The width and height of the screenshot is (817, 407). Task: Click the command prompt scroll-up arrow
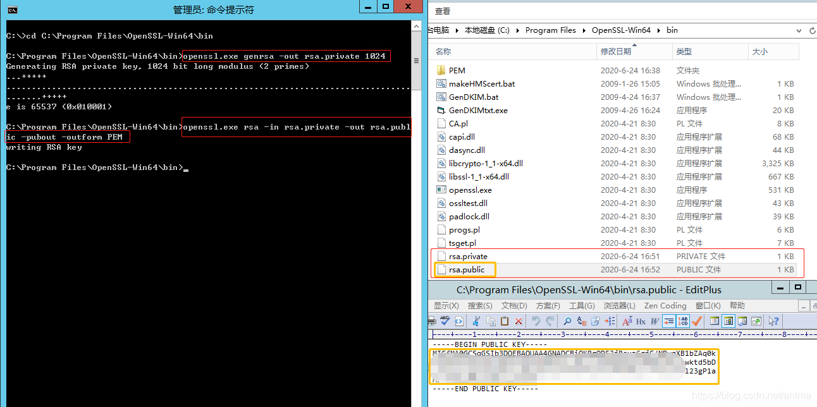pyautogui.click(x=416, y=26)
